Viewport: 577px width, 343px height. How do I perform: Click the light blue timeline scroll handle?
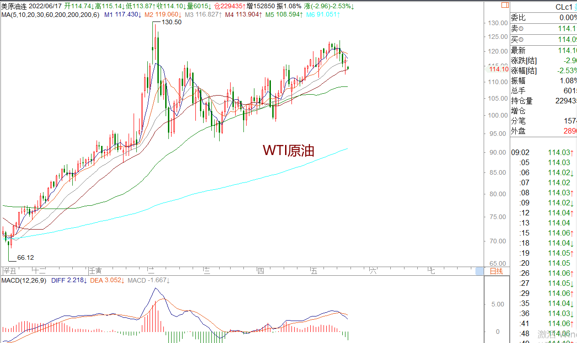479,271
